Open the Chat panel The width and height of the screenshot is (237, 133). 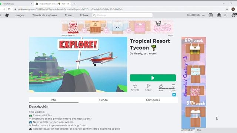199,130
